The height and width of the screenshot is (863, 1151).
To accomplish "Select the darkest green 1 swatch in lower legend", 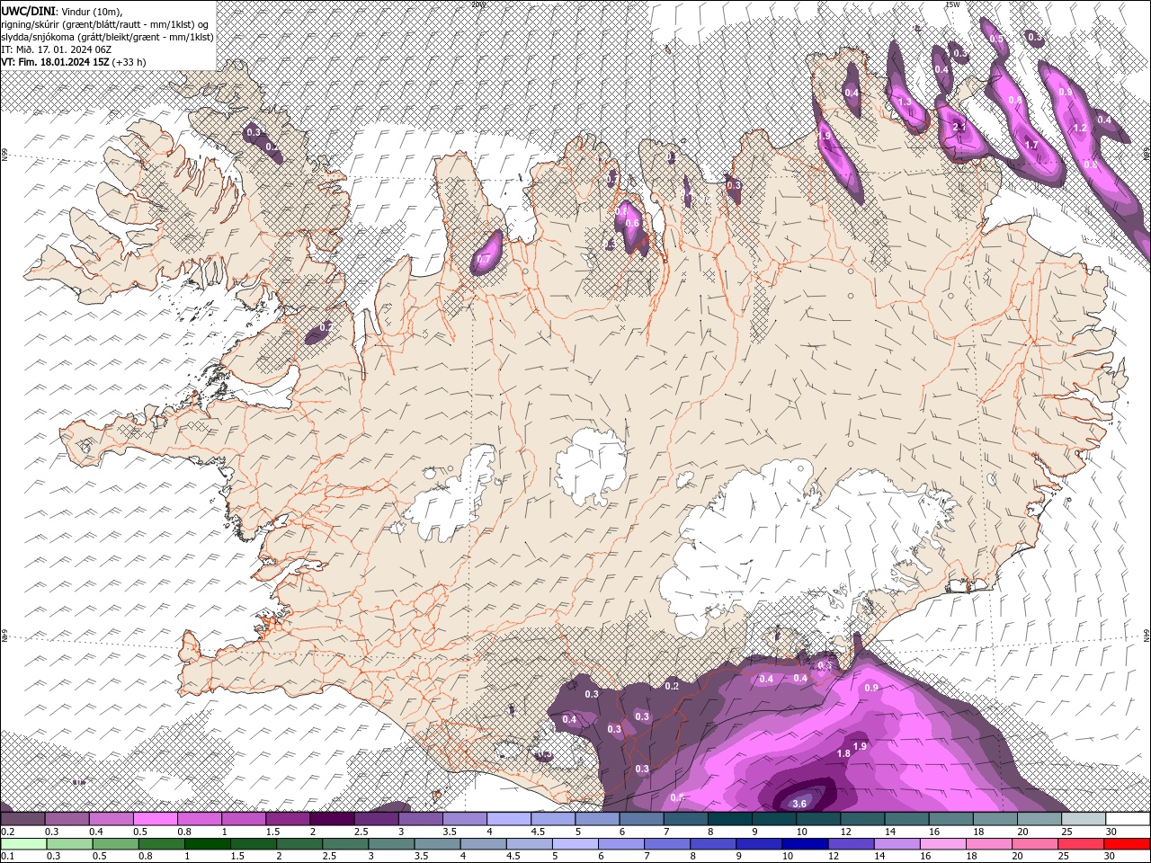I will (x=208, y=844).
